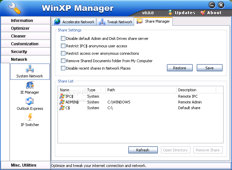Open the Updates link
Screen dimensions: 232x170
pos(185,13)
